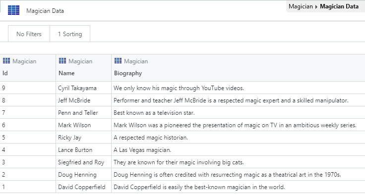Sort by the Biography column header
This screenshot has height=195, width=365.
tap(128, 73)
